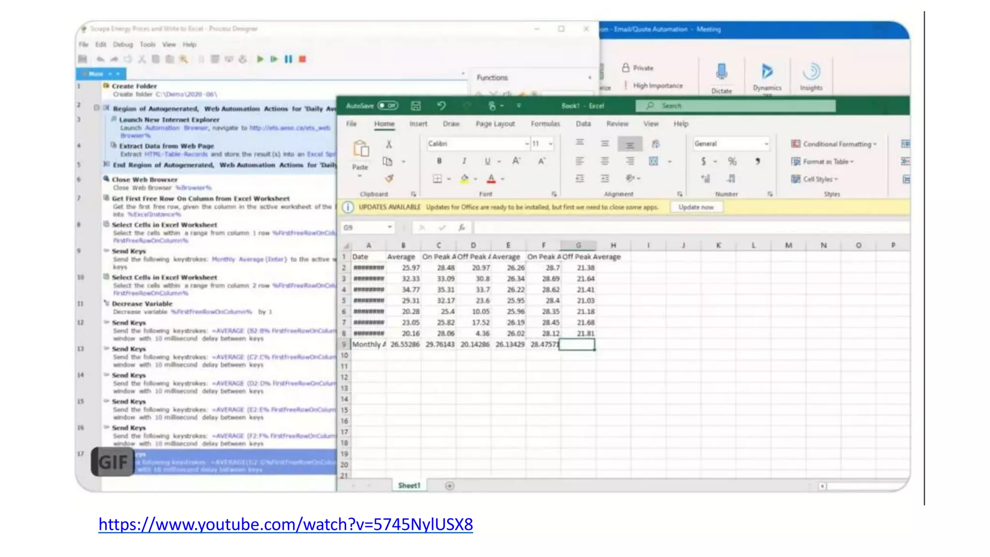This screenshot has width=990, height=557.
Task: Click the Dictate microphone icon
Action: click(x=721, y=72)
